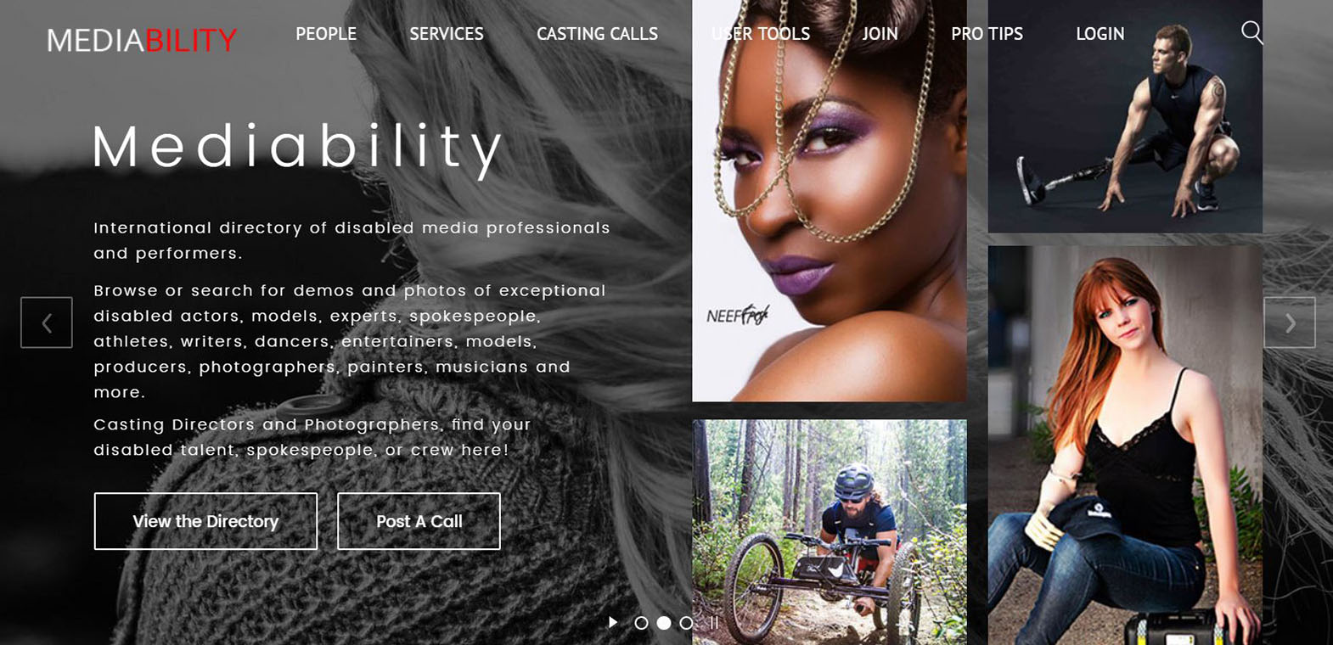Open the Pro Tips menu

[987, 34]
